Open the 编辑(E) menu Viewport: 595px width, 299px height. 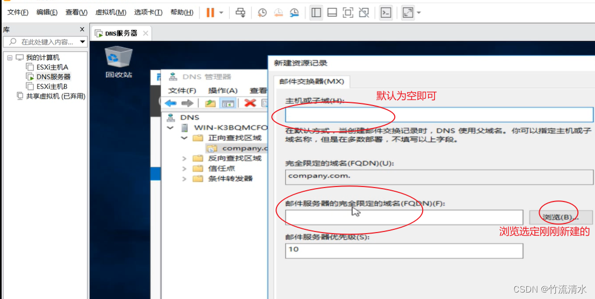pos(47,12)
